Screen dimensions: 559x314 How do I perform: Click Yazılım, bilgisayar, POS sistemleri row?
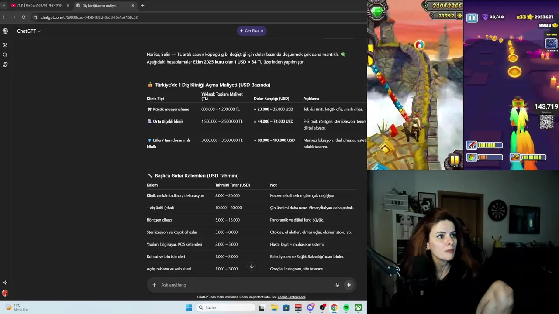pos(251,244)
